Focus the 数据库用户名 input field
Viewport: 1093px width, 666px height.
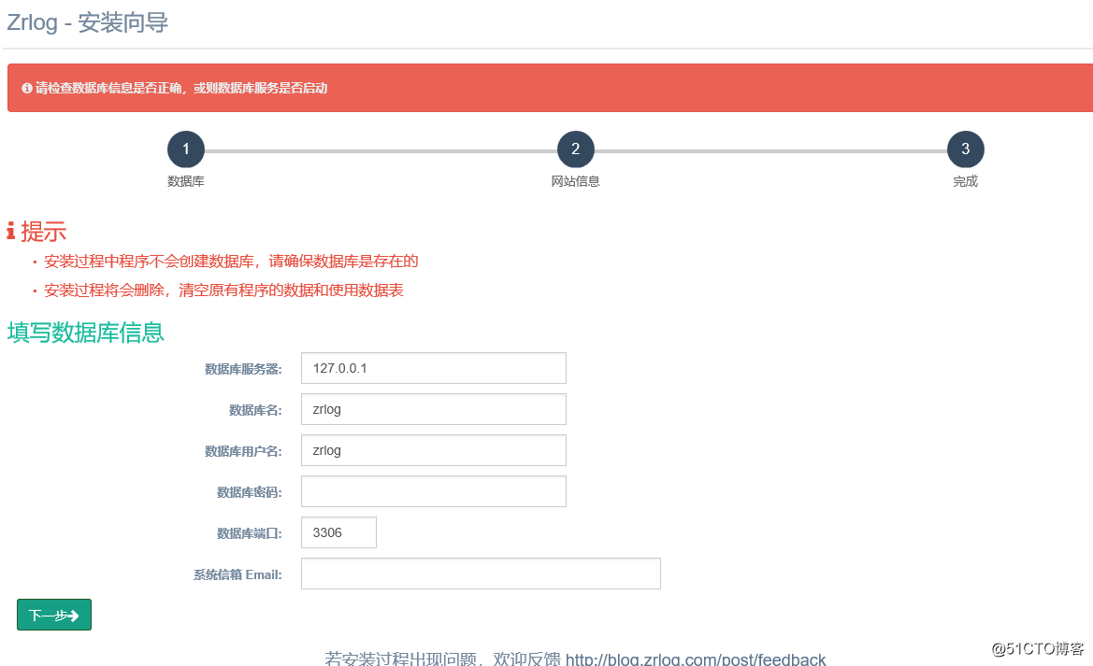(x=434, y=450)
